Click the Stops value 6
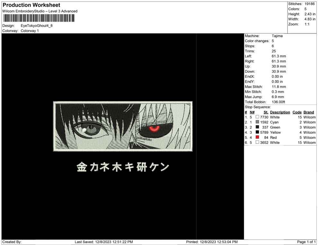 click(273, 46)
